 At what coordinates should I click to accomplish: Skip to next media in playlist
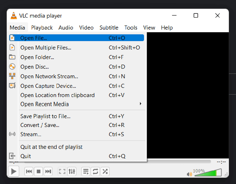click(x=48, y=171)
